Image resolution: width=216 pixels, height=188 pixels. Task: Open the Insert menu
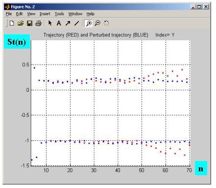coord(45,14)
